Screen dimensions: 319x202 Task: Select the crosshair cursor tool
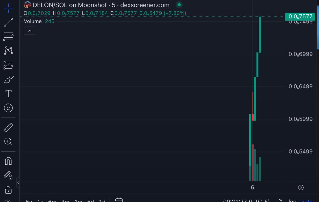(8, 8)
